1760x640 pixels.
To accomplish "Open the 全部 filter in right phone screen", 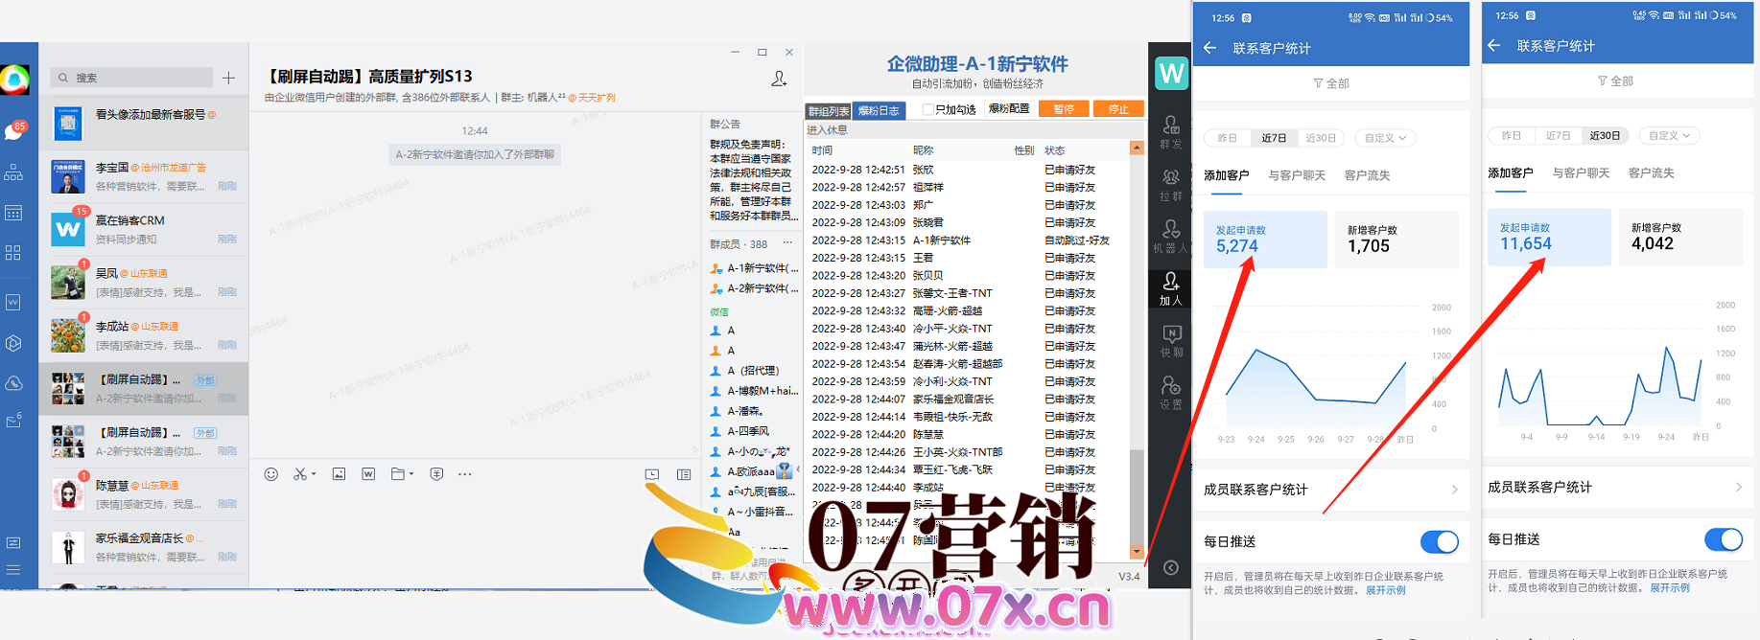I will pos(1615,81).
